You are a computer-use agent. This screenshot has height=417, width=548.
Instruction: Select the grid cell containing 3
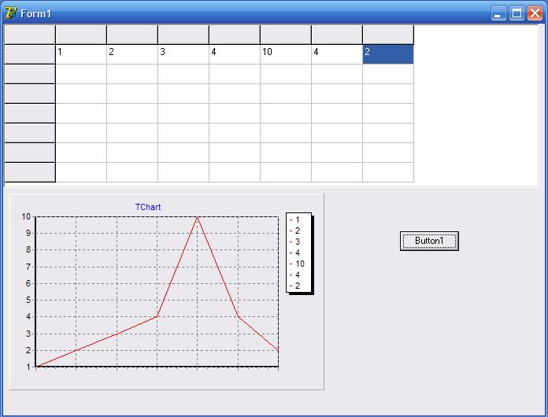click(183, 54)
